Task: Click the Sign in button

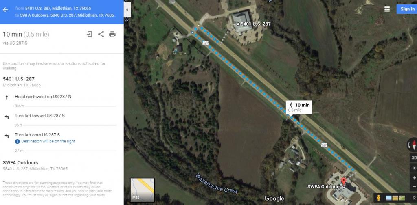Action: [x=407, y=9]
